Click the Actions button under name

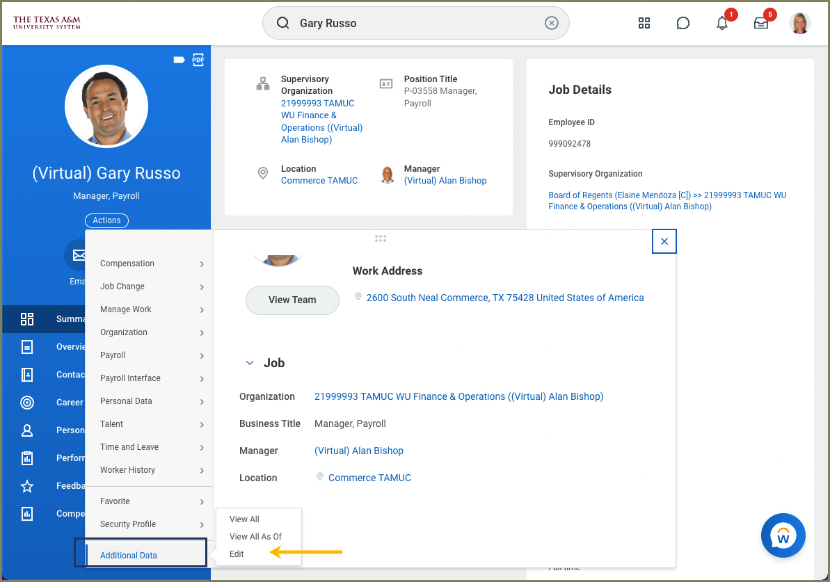click(106, 220)
